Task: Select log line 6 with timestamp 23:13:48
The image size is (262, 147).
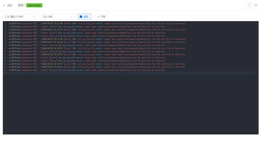Action: click(x=97, y=39)
